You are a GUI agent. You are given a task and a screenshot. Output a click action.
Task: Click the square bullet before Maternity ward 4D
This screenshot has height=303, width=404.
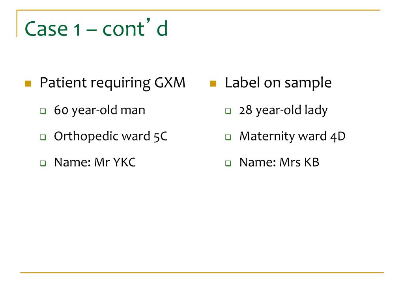228,137
